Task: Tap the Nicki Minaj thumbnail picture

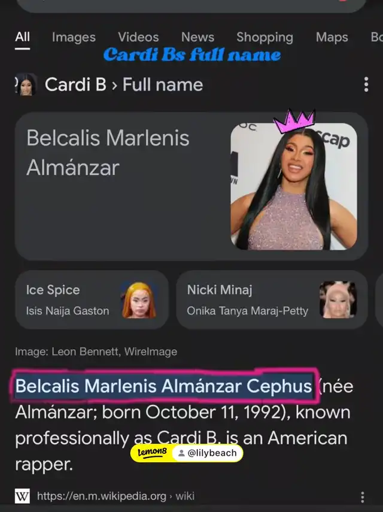Action: (338, 300)
